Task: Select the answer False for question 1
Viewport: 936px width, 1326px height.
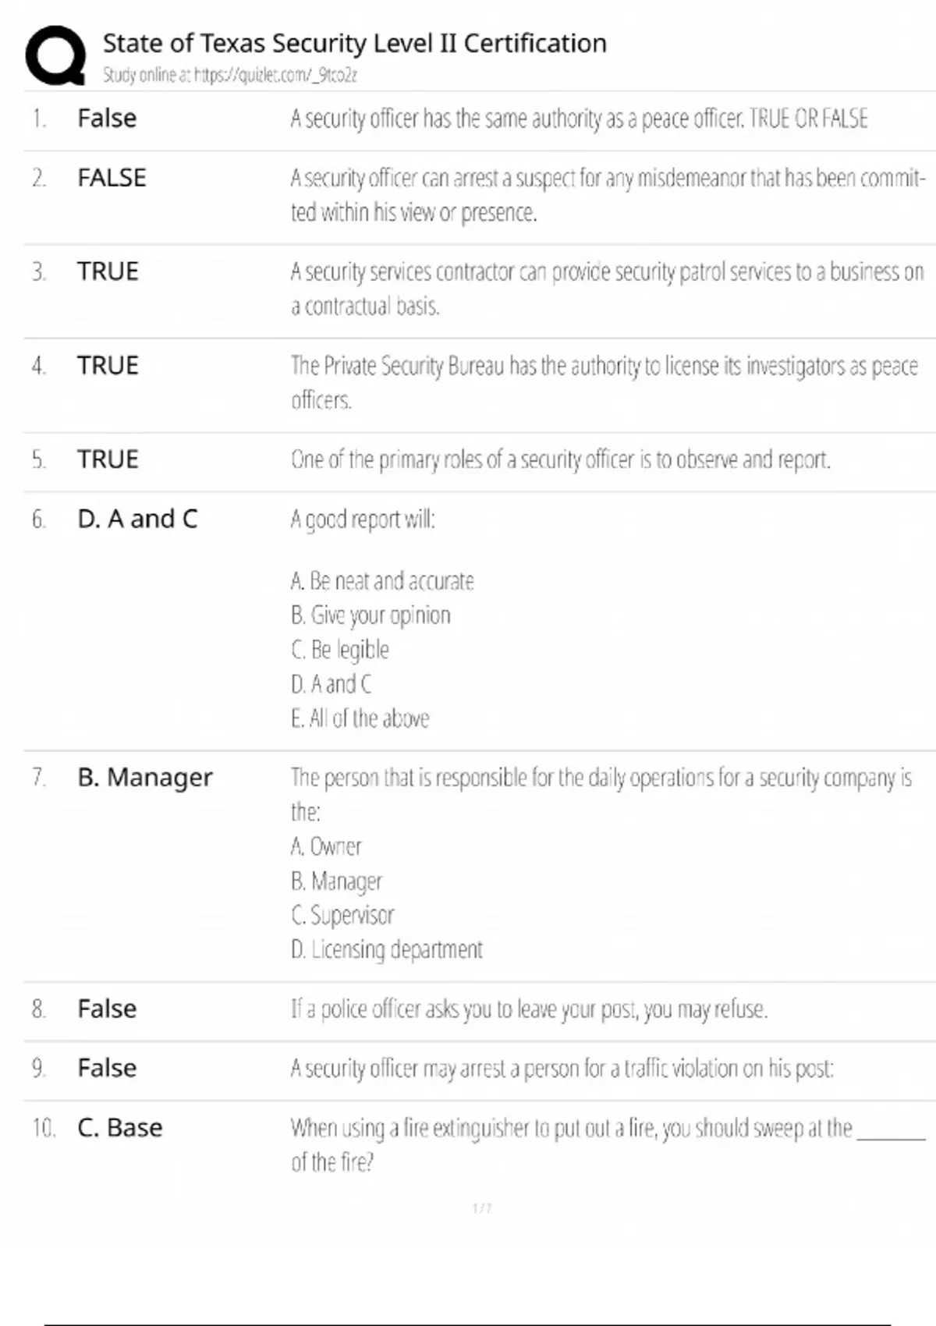Action: point(107,119)
